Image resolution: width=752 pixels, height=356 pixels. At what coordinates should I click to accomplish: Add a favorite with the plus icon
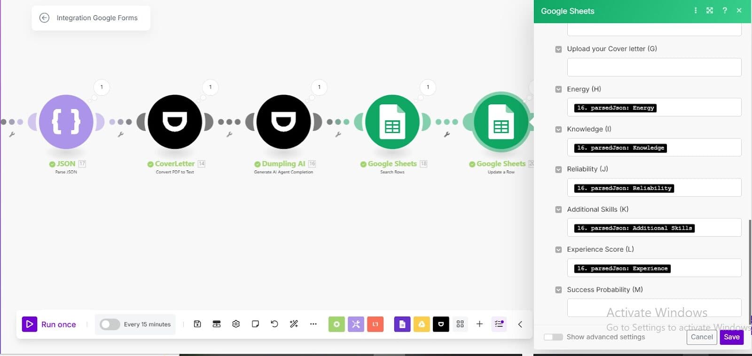[479, 324]
